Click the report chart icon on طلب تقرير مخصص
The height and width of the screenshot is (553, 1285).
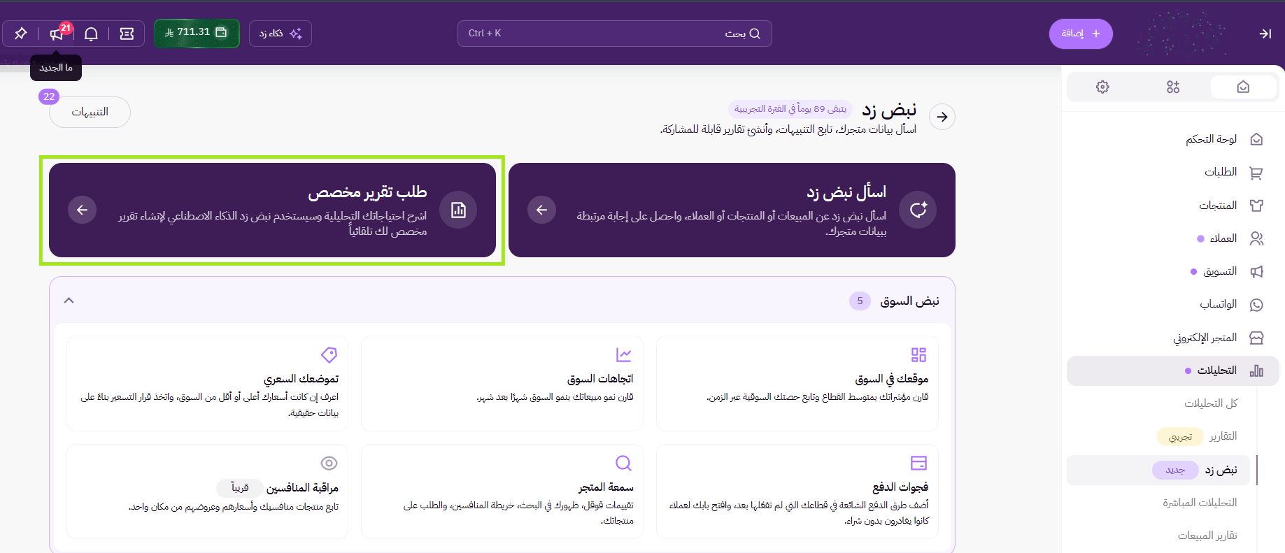tap(458, 210)
